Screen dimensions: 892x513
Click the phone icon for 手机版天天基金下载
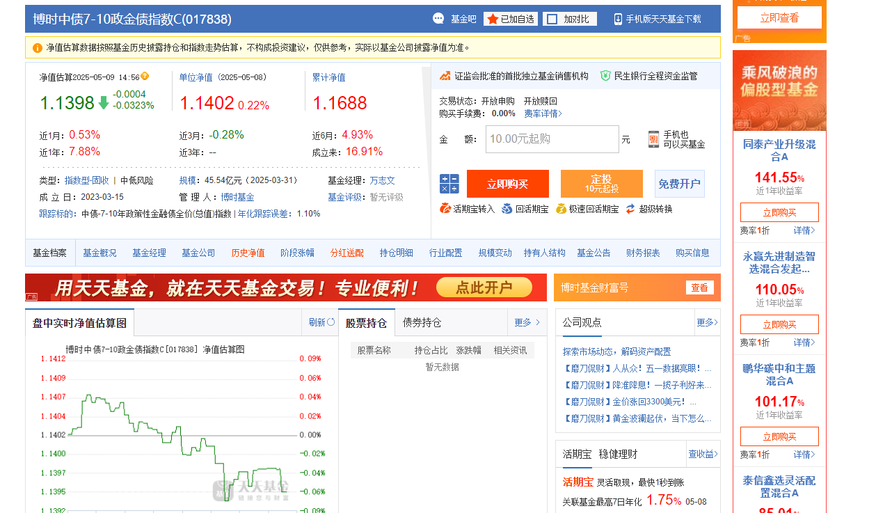[618, 19]
